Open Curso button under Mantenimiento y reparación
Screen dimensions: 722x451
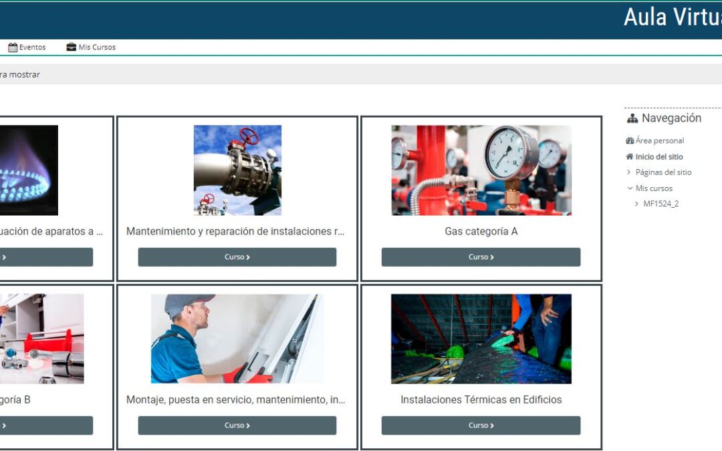coord(237,257)
